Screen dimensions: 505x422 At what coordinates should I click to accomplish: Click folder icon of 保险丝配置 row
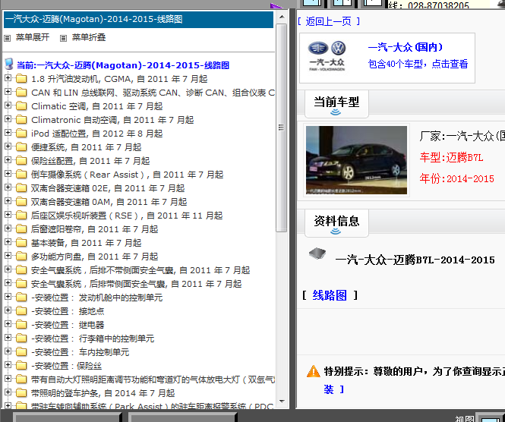point(21,161)
